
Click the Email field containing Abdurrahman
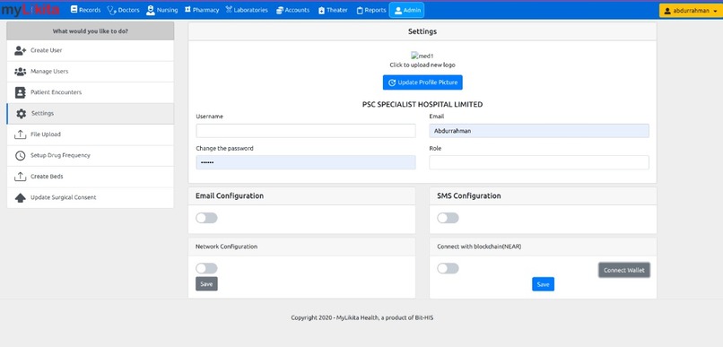tap(539, 131)
